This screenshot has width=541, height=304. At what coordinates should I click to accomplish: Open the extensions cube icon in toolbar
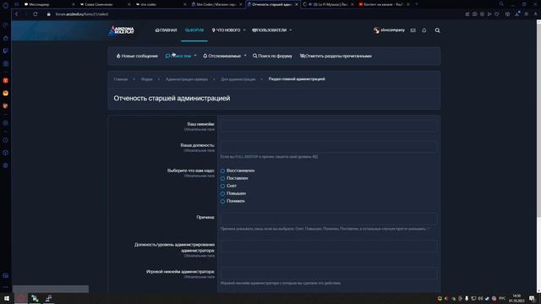(507, 14)
